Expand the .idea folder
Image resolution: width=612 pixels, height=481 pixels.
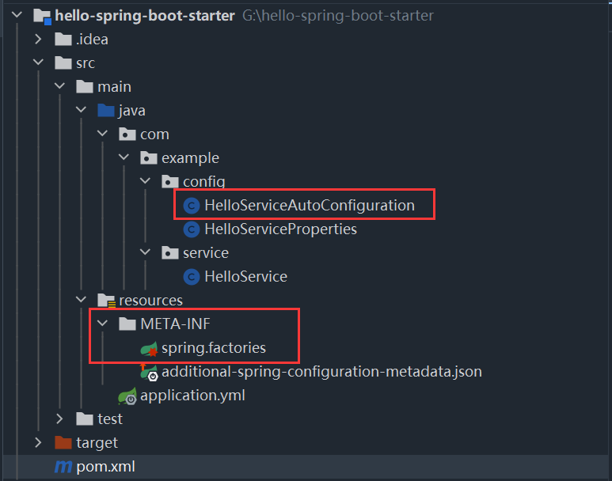(x=38, y=40)
